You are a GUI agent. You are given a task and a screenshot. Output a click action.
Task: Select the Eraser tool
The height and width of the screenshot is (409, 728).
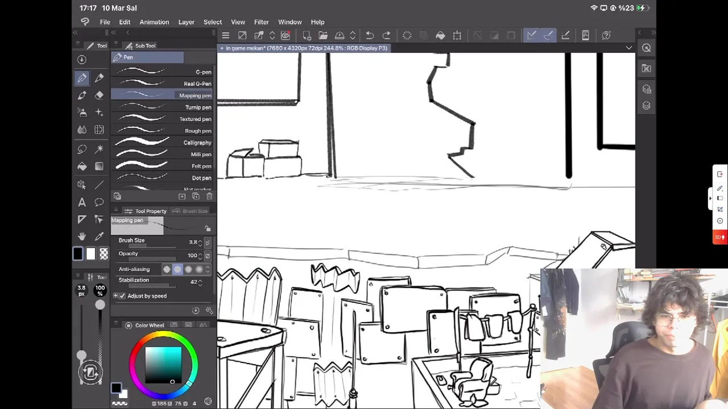100,95
